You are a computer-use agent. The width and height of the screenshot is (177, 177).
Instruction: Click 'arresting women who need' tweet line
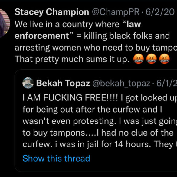click(96, 48)
